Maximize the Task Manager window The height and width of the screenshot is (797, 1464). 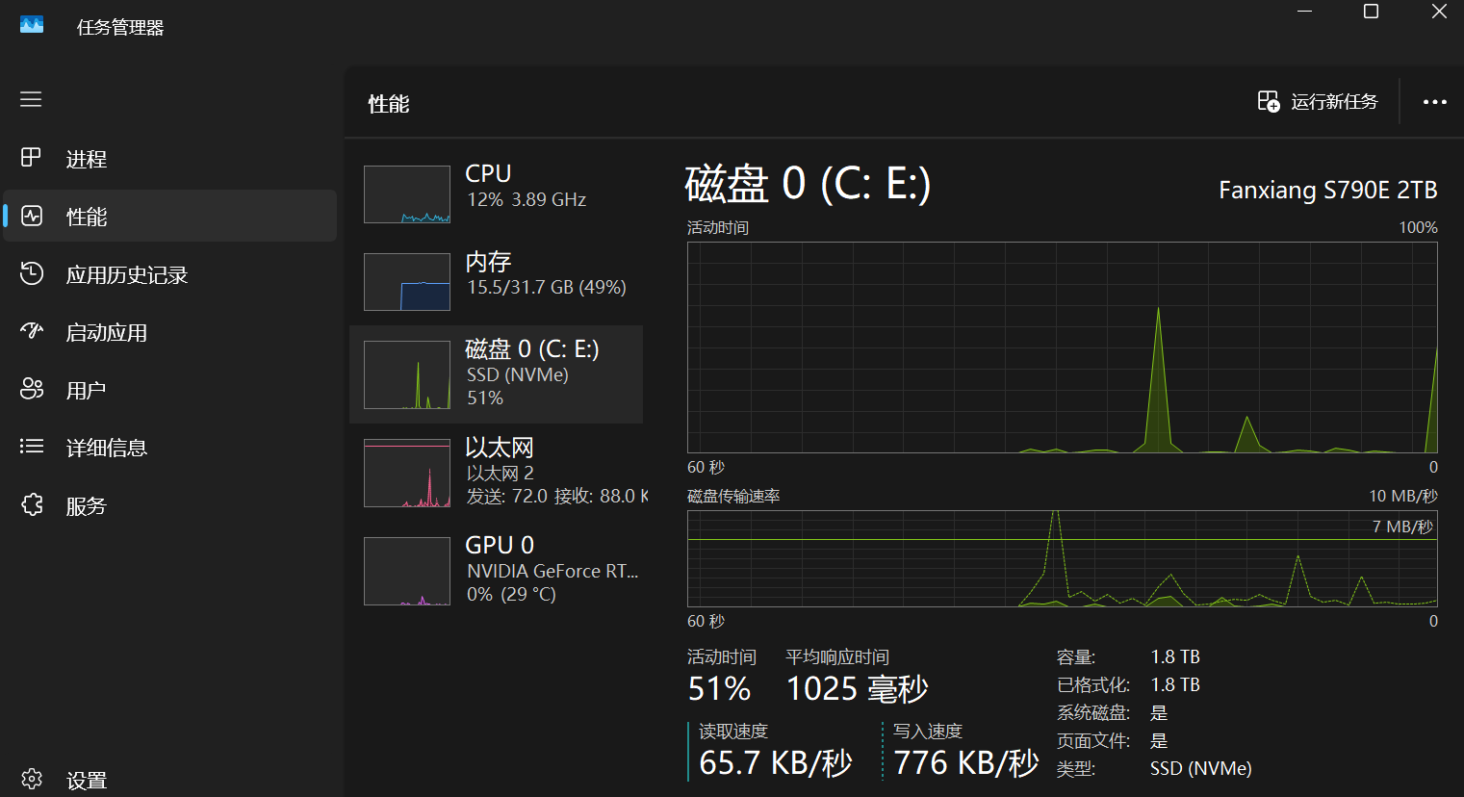point(1371,12)
